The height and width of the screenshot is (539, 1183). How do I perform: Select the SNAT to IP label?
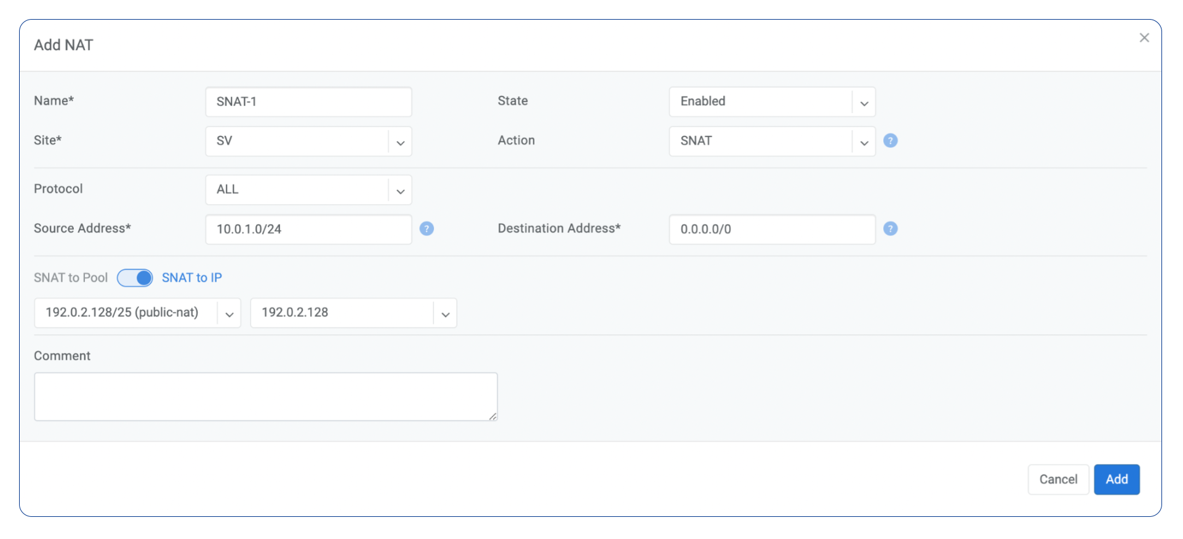pos(192,278)
